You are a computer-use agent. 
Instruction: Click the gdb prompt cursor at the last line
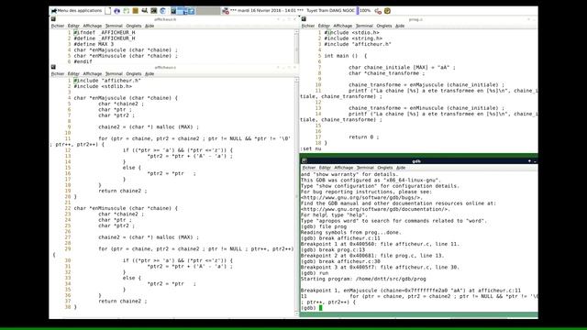(320, 308)
